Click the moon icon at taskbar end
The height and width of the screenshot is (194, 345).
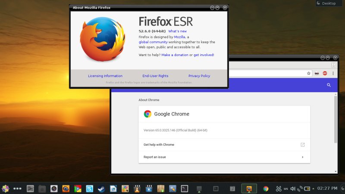342,188
